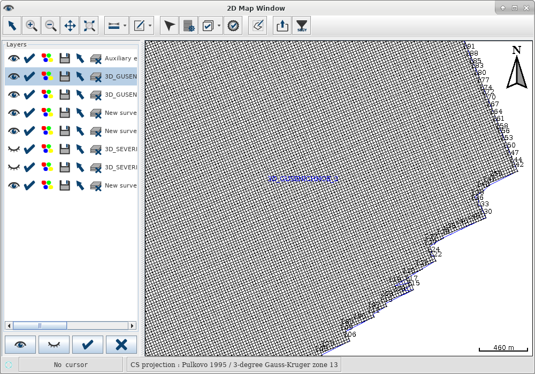Viewport: 535px width, 374px height.
Task: Click the uncheck all X button
Action: [x=121, y=345]
